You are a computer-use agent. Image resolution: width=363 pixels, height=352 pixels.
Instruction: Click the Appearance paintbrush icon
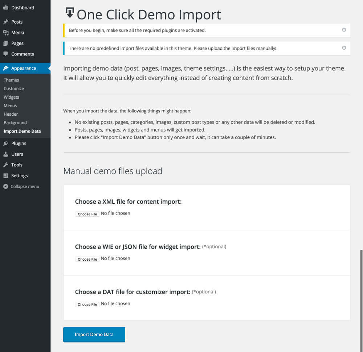point(6,68)
